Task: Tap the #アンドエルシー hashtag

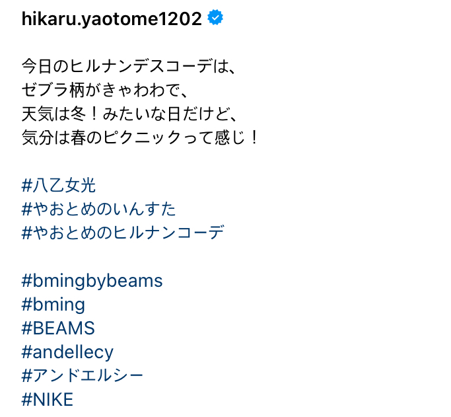Action: click(83, 376)
